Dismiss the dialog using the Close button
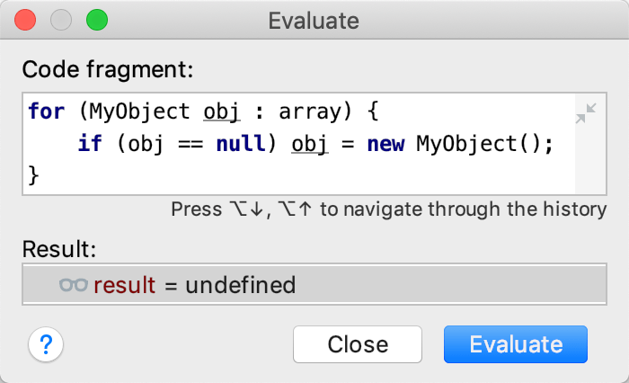 (358, 344)
